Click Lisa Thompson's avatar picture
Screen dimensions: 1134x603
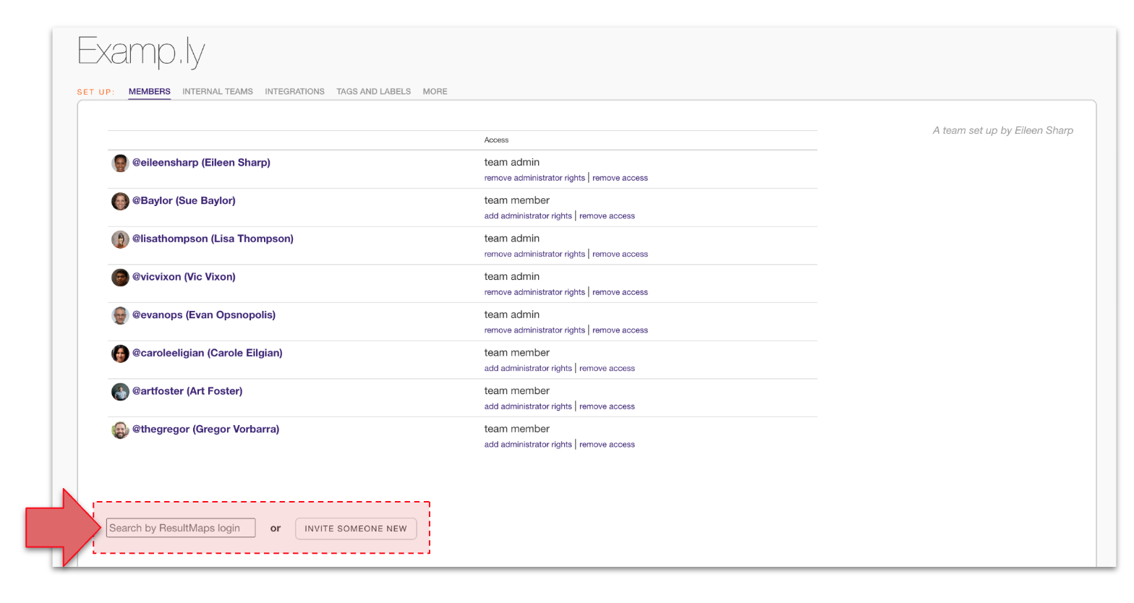tap(120, 239)
